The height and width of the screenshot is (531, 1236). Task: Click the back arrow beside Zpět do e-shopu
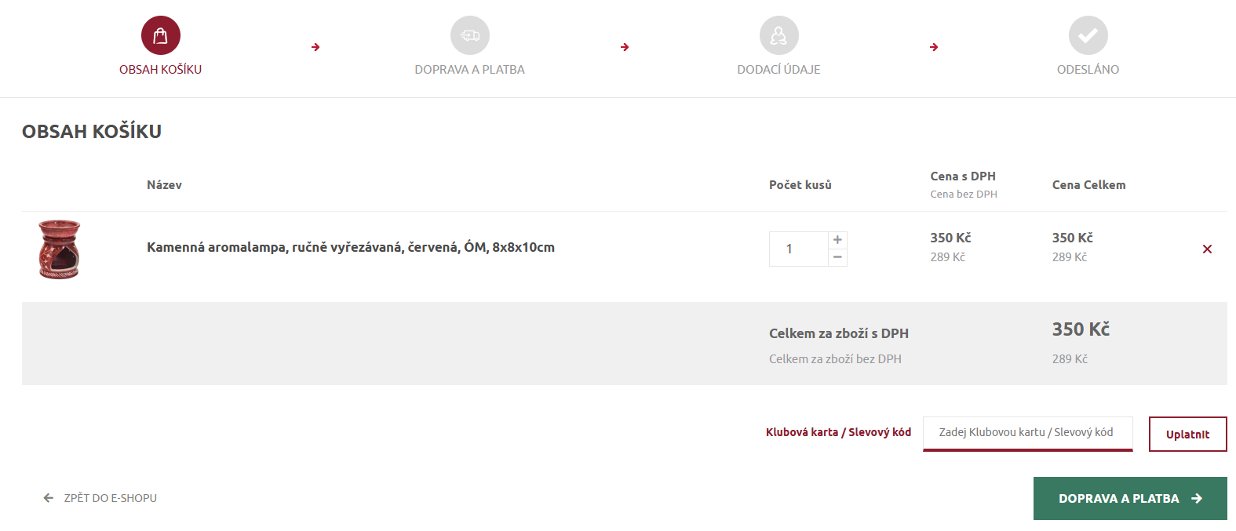tap(49, 498)
